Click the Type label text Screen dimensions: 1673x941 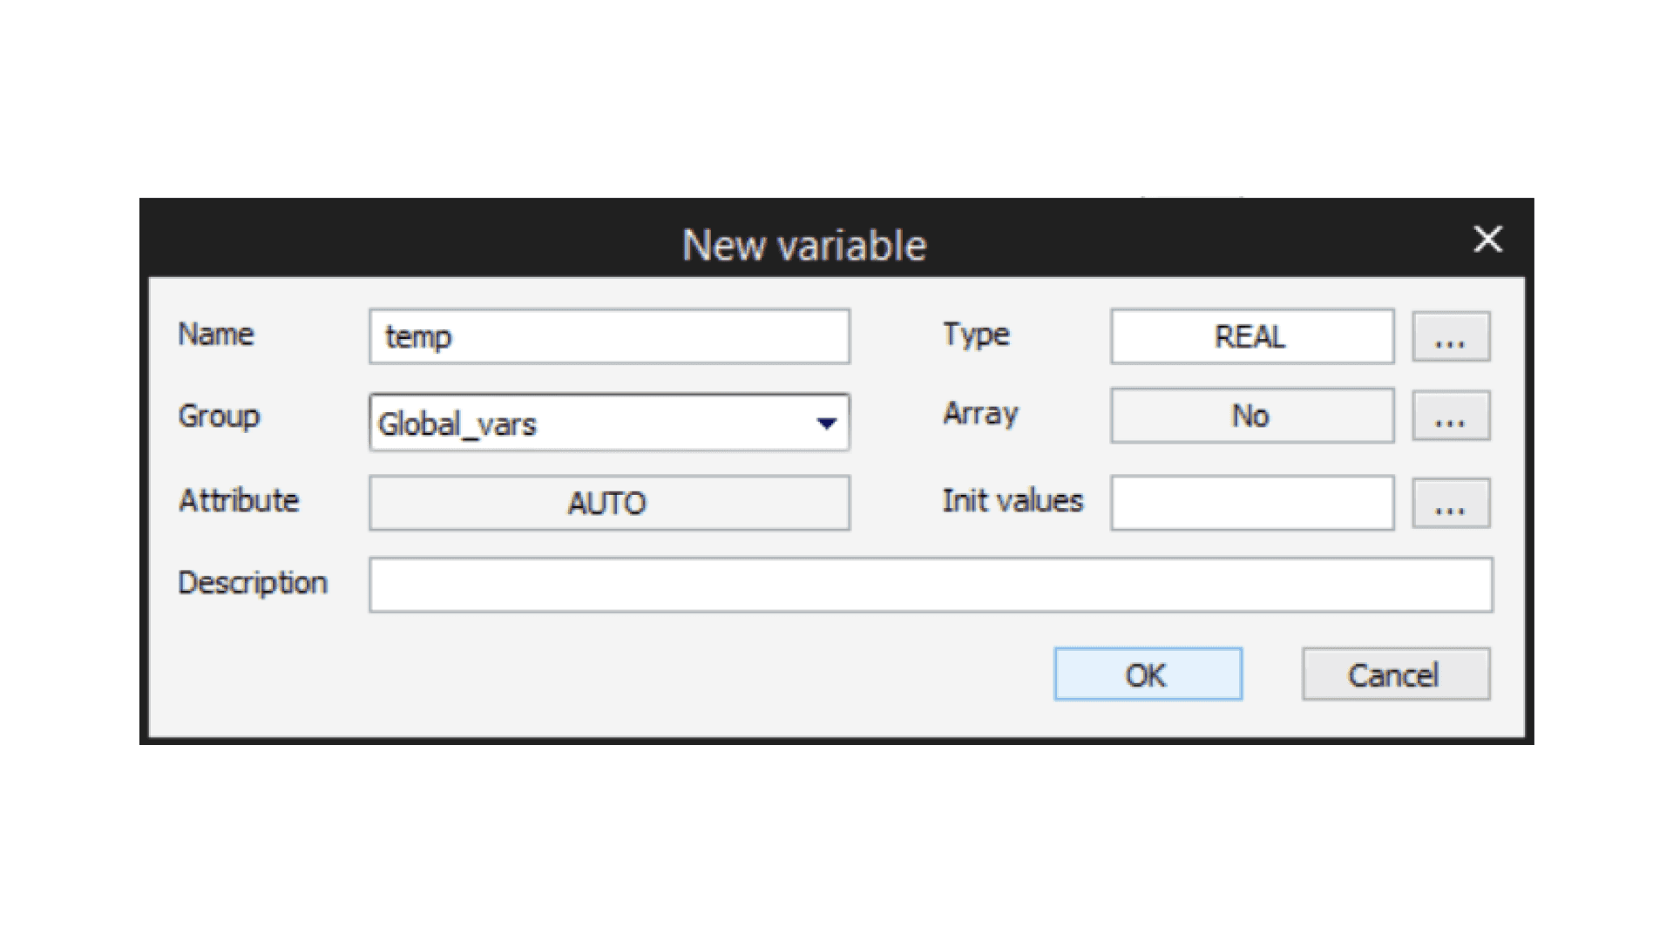pyautogui.click(x=975, y=335)
